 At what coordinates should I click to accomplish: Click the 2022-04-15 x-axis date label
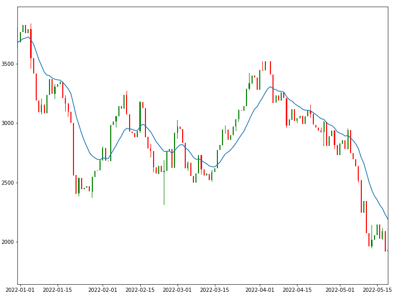pyautogui.click(x=297, y=290)
